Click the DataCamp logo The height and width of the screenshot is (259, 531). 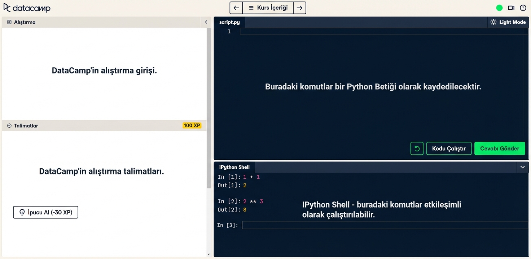tap(27, 8)
